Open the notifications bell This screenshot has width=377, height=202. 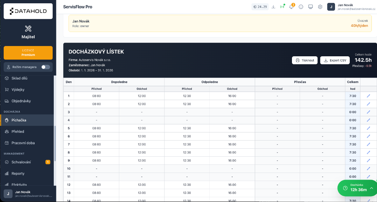[291, 7]
